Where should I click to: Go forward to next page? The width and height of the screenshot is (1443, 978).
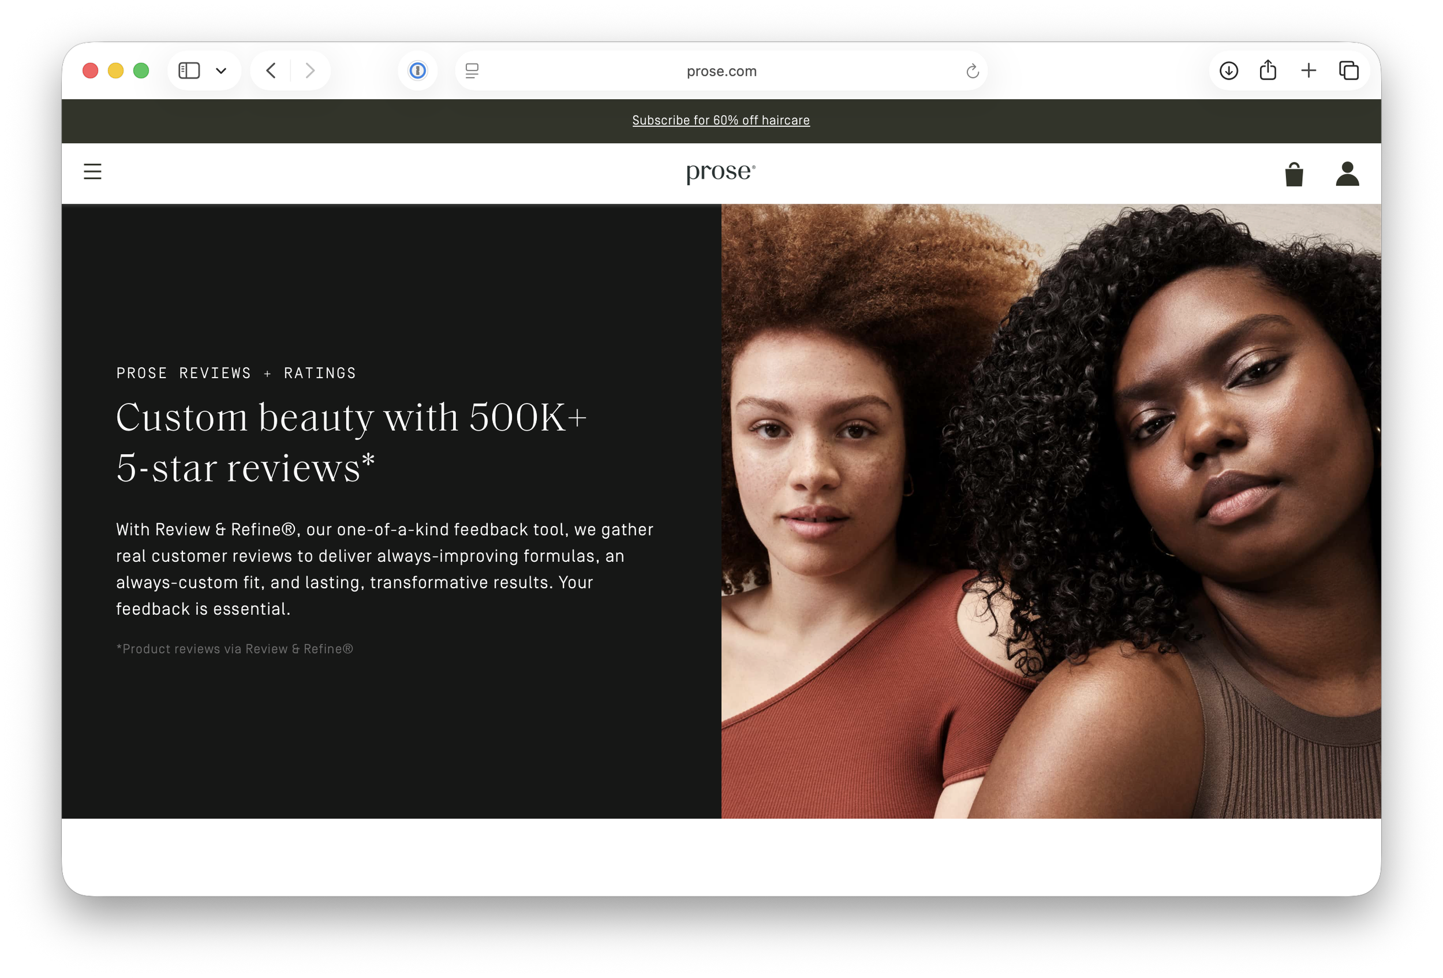tap(311, 71)
